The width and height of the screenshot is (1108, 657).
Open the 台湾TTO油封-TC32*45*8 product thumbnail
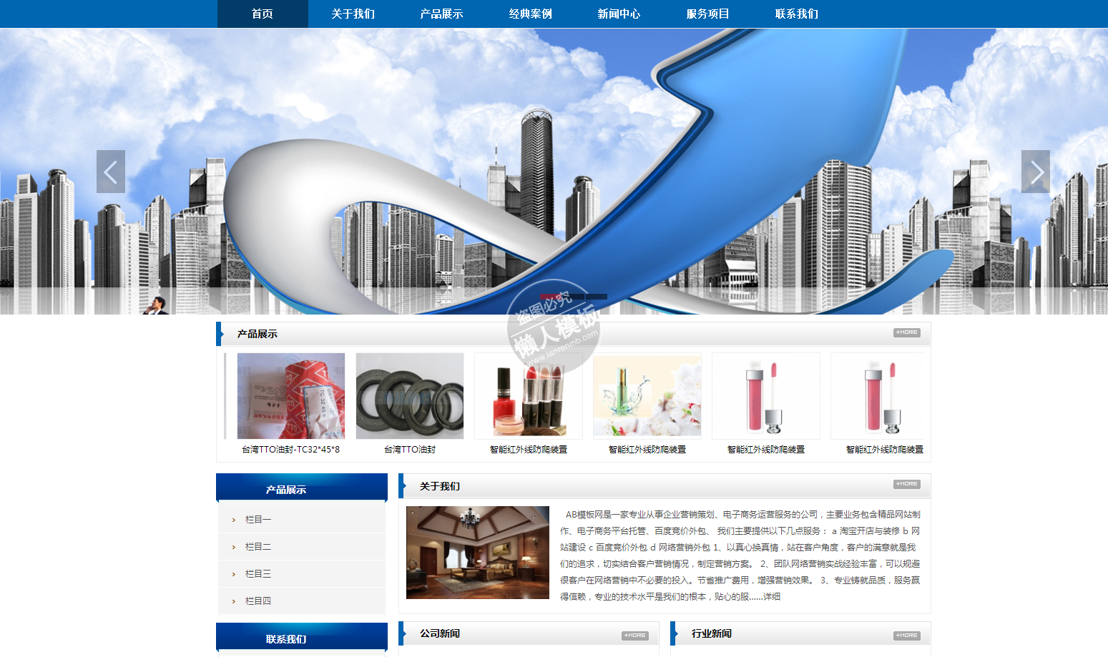pyautogui.click(x=291, y=396)
